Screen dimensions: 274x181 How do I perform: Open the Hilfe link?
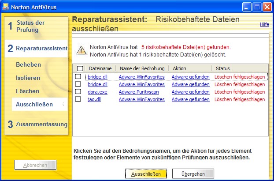click(264, 24)
